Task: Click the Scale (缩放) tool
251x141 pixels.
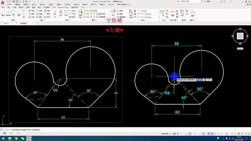Action: [x=39, y=17]
